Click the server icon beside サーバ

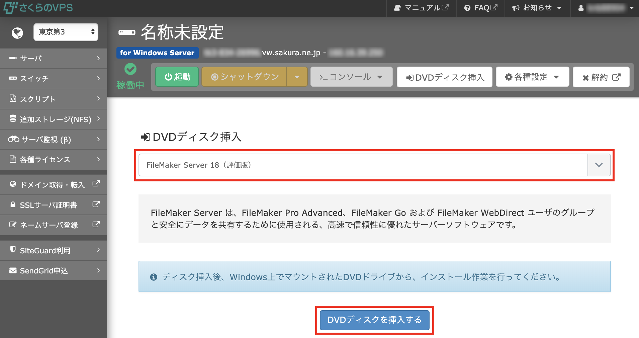(13, 58)
